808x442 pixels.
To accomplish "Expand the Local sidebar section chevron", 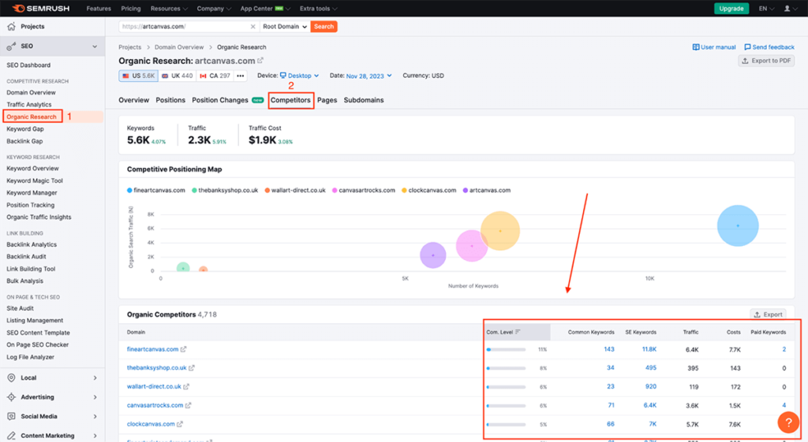I will [x=95, y=377].
